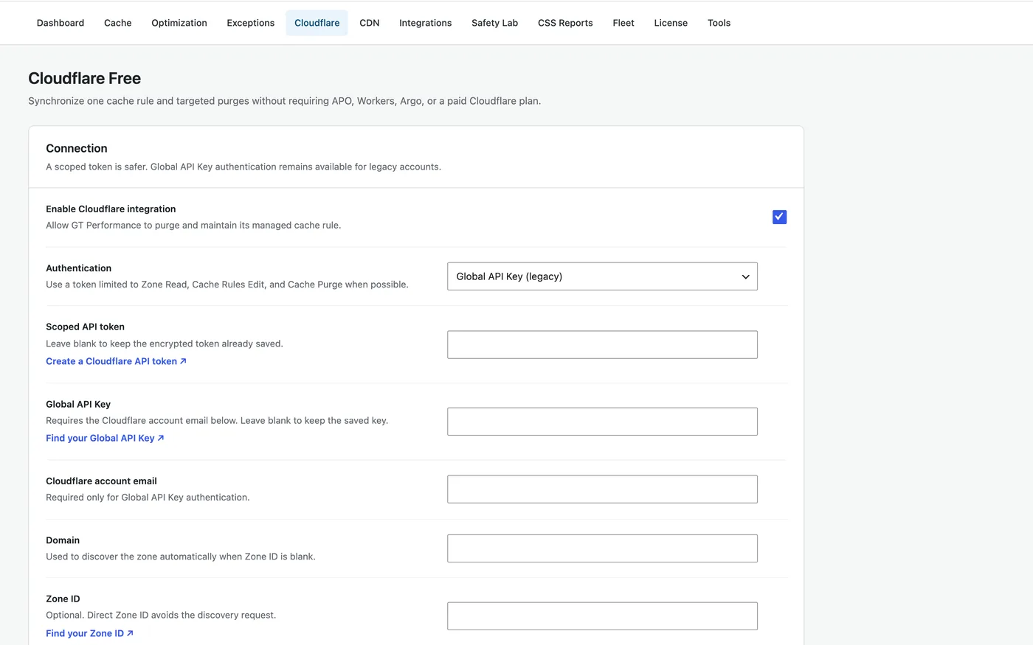Click the Authentication setting label

79,268
